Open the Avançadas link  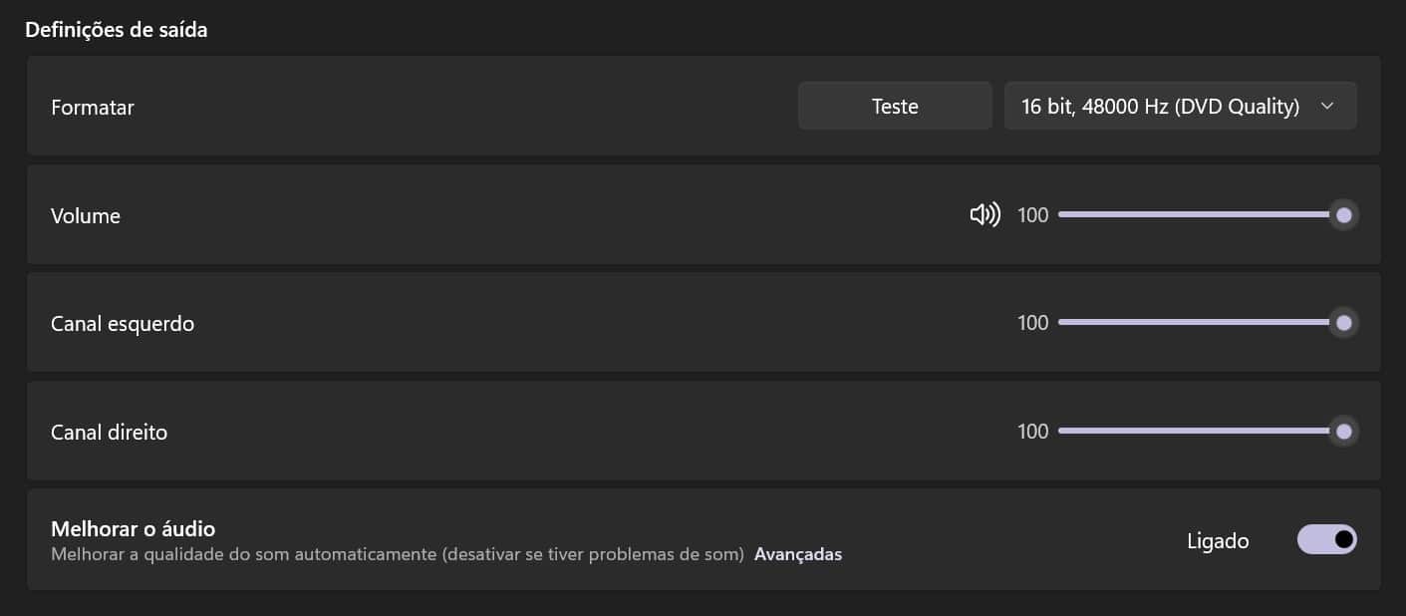798,554
